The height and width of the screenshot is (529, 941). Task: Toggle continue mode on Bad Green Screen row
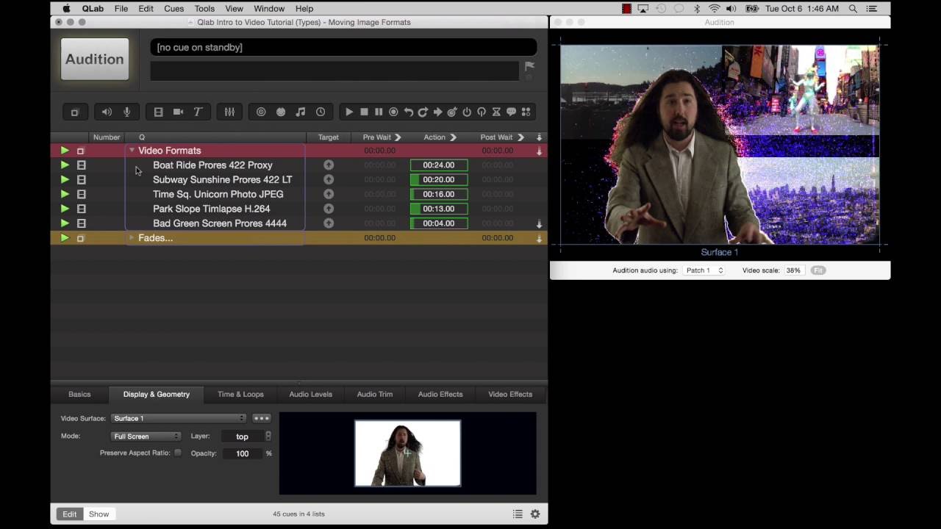[x=539, y=223]
